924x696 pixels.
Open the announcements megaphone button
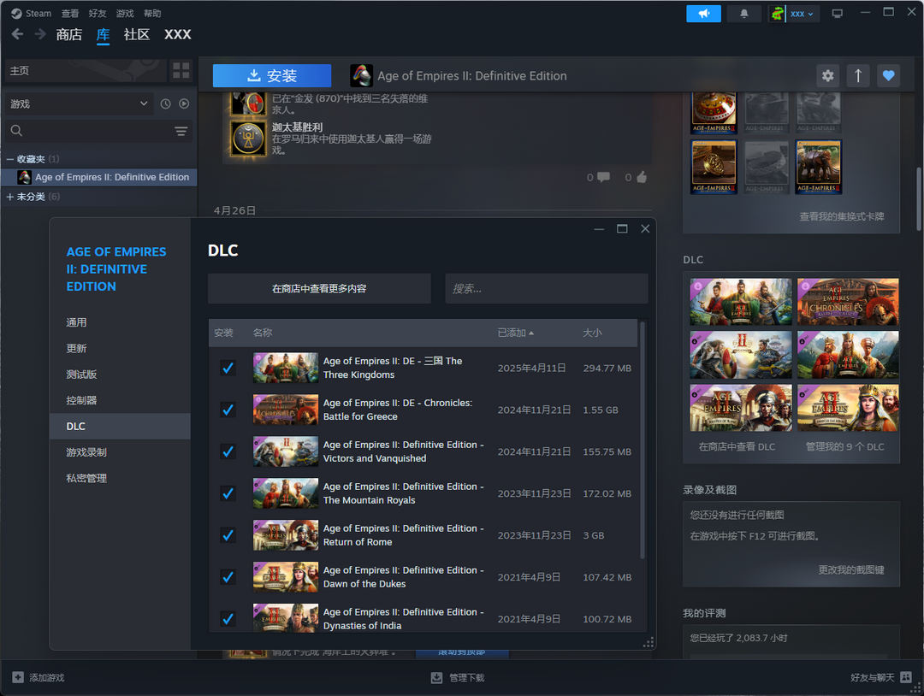703,14
